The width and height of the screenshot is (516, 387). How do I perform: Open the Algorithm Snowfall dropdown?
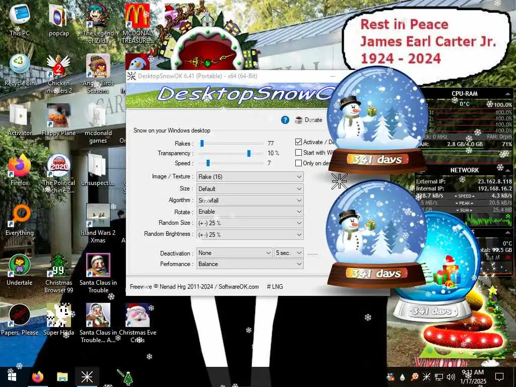[250, 201]
